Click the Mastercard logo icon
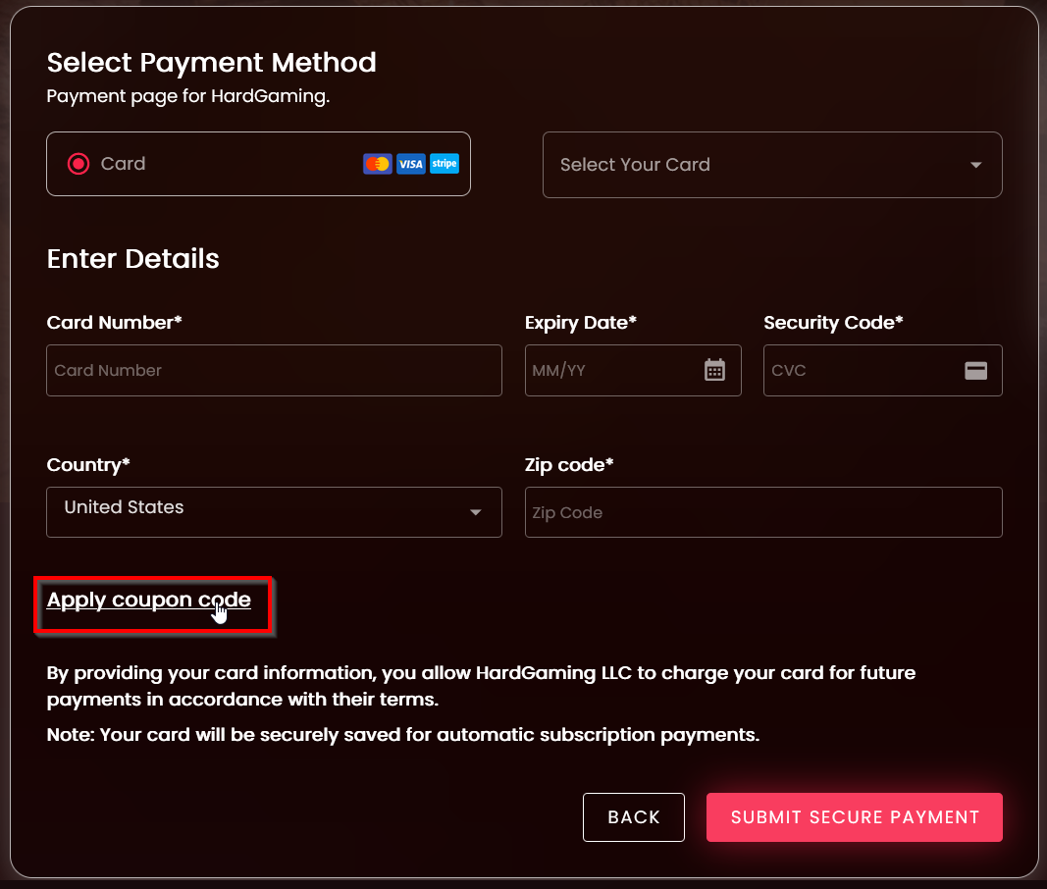The image size is (1047, 889). click(x=377, y=164)
